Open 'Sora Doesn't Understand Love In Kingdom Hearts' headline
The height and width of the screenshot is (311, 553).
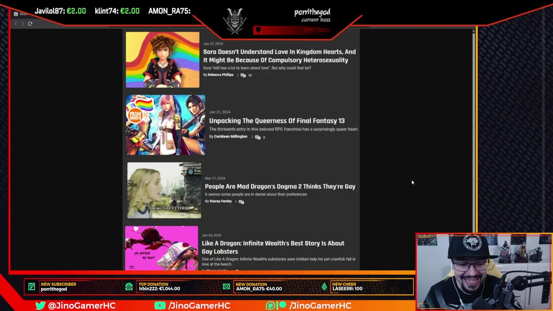[x=280, y=56]
